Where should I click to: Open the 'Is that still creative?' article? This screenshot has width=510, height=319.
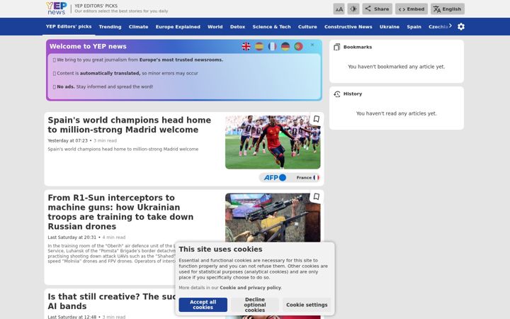tap(111, 301)
